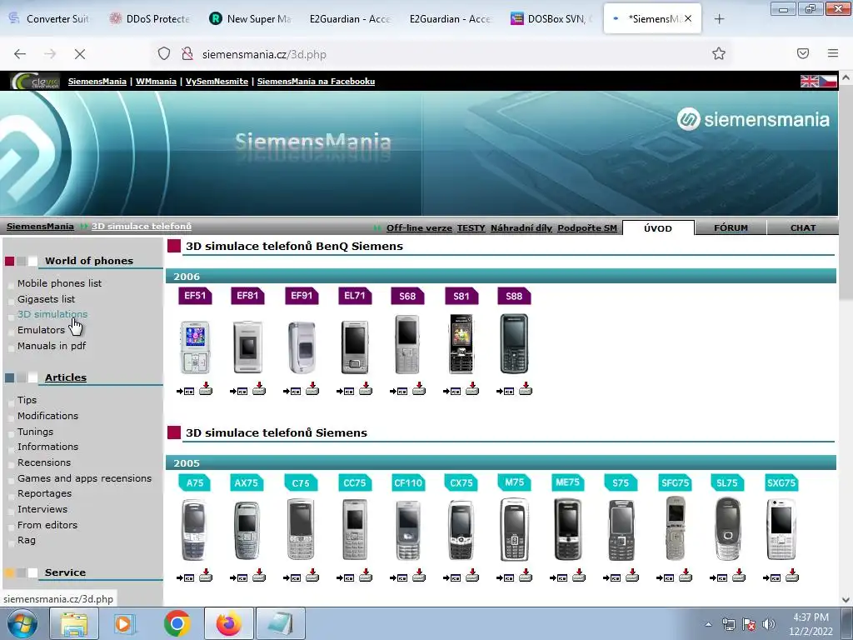This screenshot has width=853, height=640.
Task: Open Chrome from the taskbar
Action: pyautogui.click(x=177, y=623)
